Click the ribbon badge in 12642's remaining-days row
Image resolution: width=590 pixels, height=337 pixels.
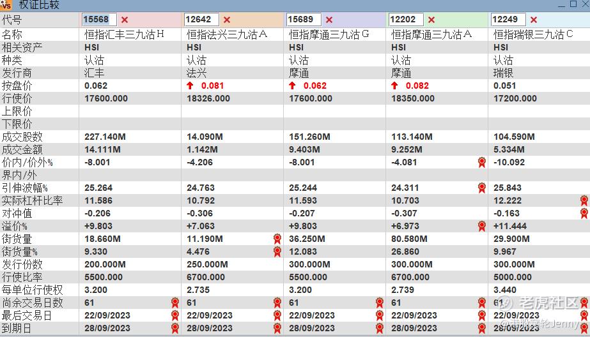(277, 303)
